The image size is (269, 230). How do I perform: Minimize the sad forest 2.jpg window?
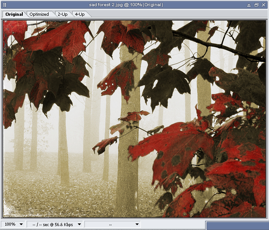pyautogui.click(x=248, y=5)
